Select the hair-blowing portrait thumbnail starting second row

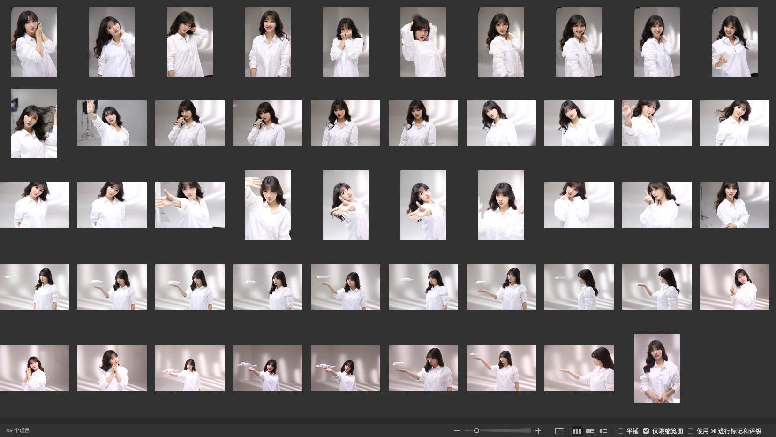pos(34,123)
